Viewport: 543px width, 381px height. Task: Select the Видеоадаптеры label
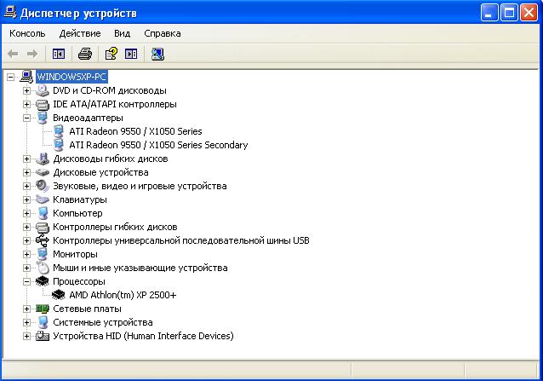pyautogui.click(x=88, y=118)
